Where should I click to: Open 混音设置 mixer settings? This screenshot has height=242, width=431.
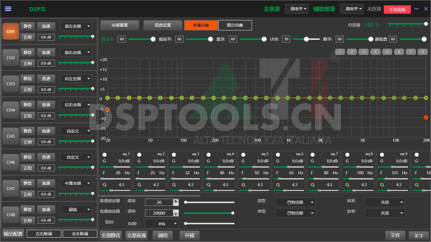point(163,25)
